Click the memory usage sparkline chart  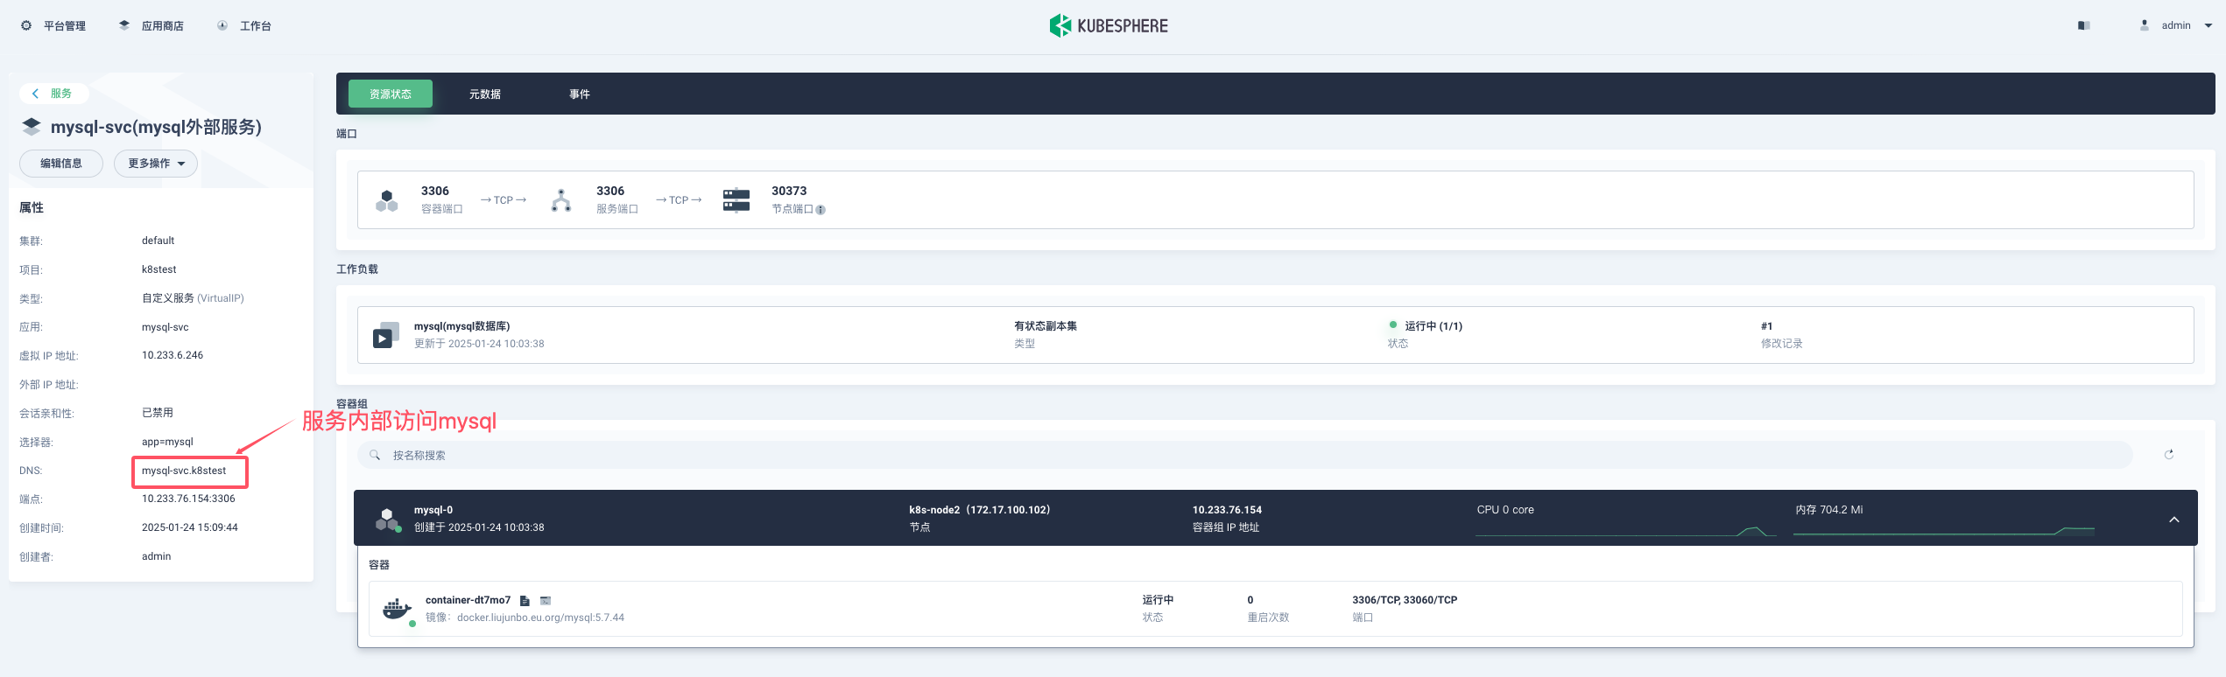click(x=1944, y=531)
